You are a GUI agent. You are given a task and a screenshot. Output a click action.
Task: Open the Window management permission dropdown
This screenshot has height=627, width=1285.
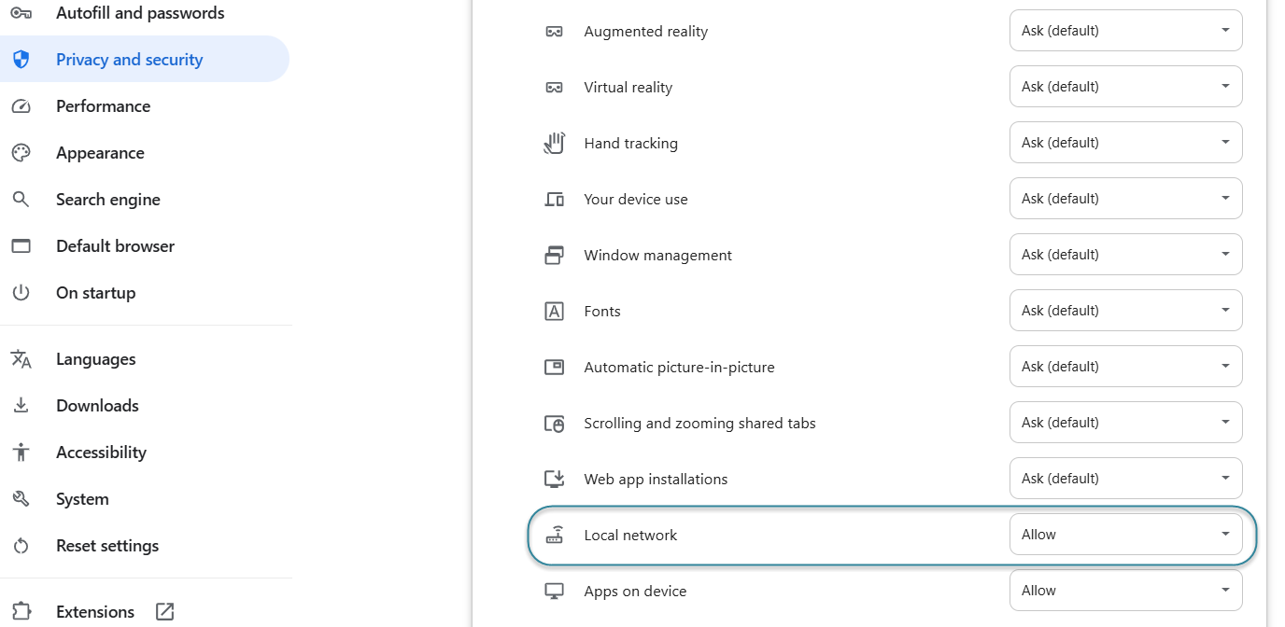click(1126, 255)
